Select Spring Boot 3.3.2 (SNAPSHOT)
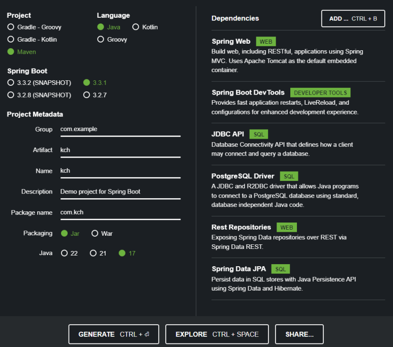Screen dimensions: 393x347 point(39,83)
